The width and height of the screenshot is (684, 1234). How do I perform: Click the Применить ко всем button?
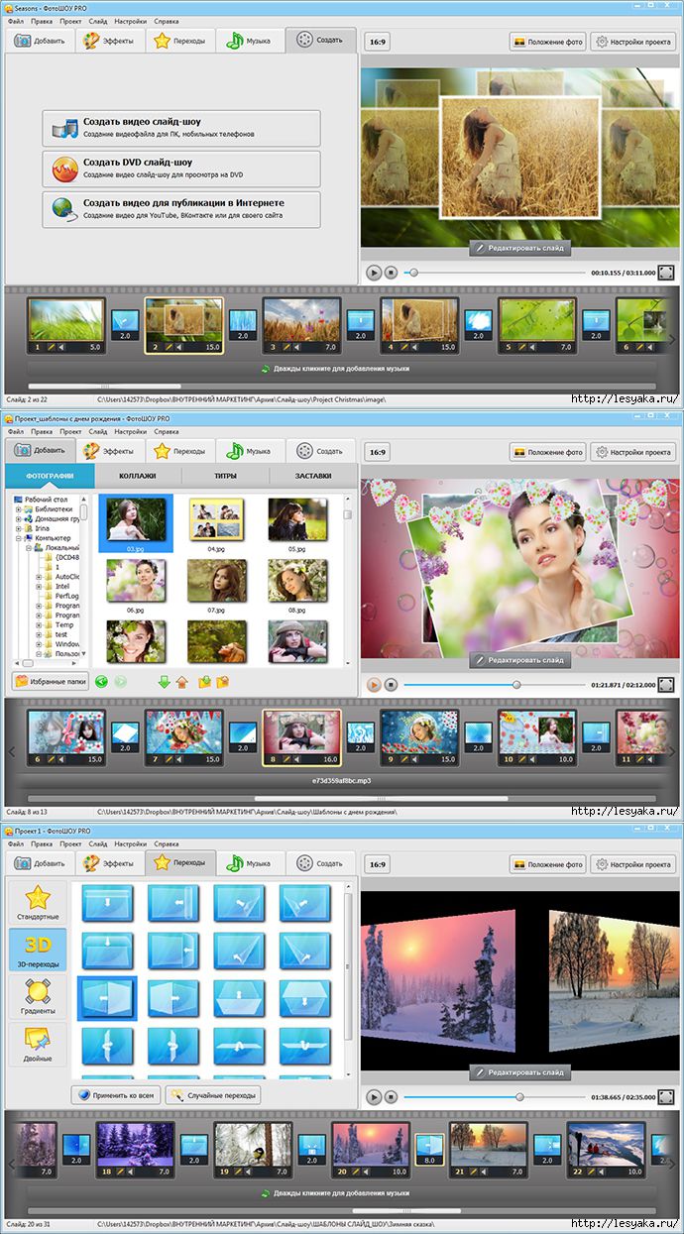click(x=116, y=1095)
